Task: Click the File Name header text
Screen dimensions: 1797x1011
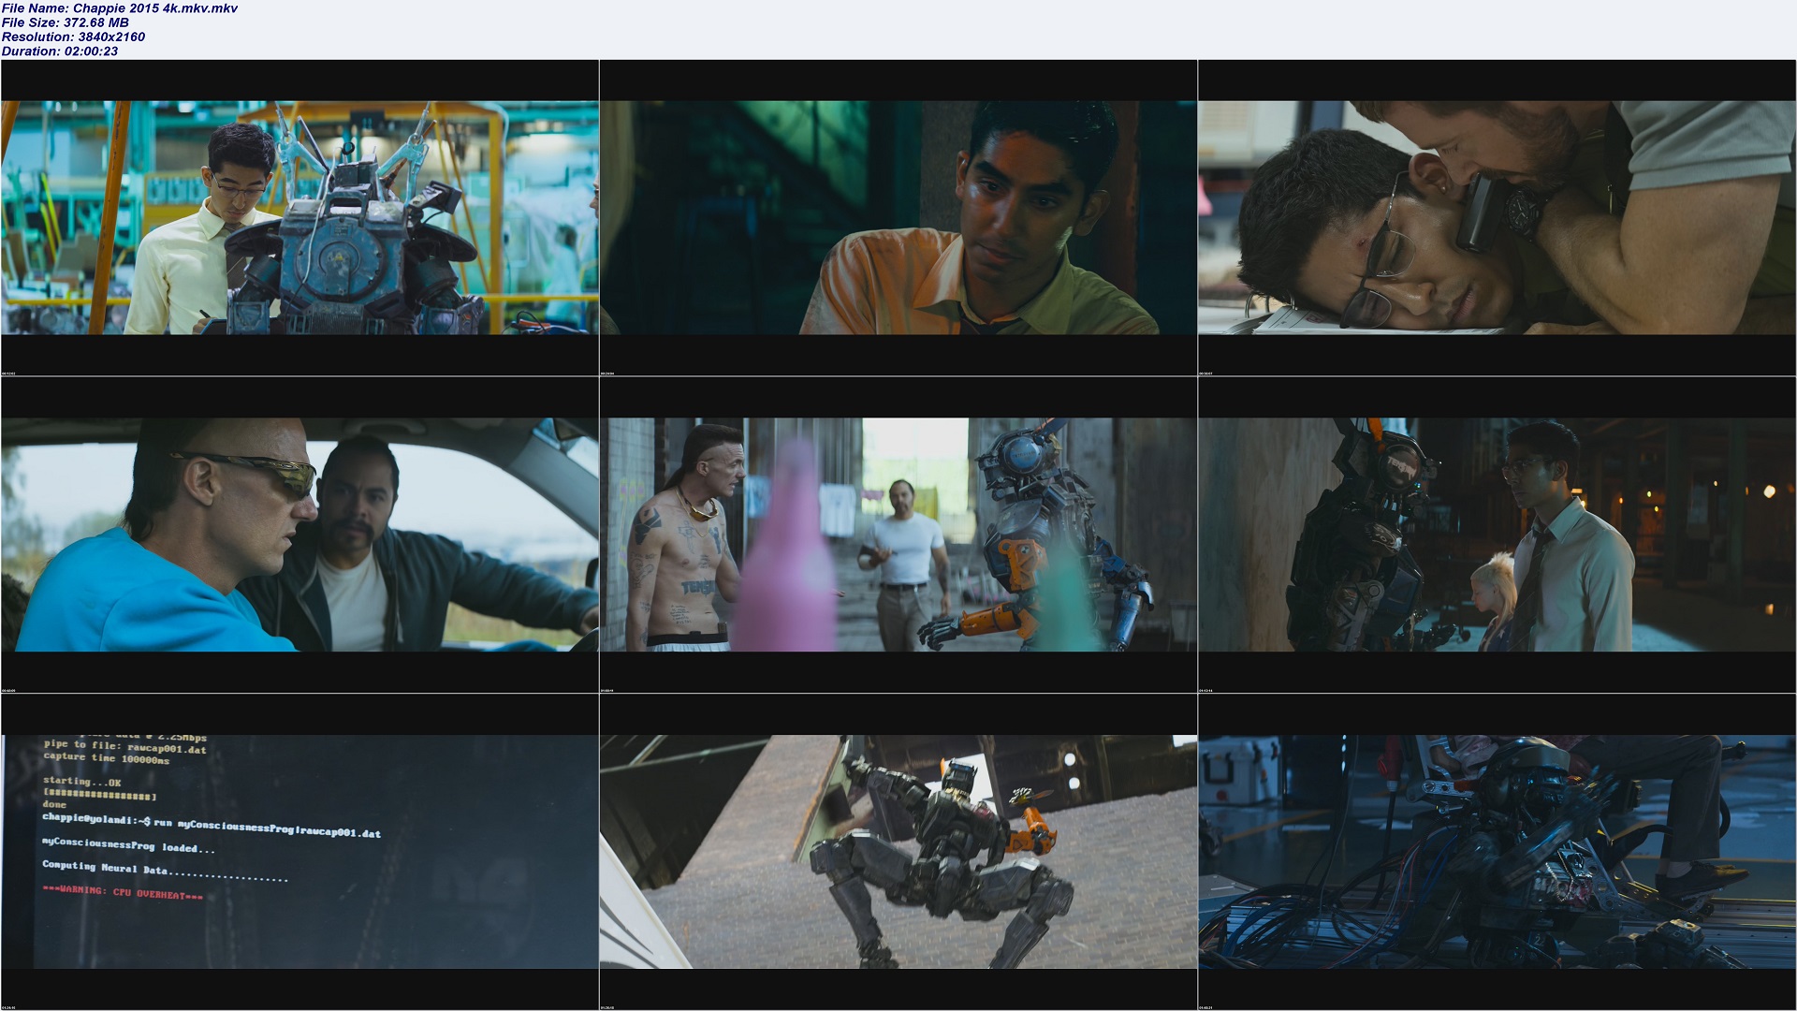Action: pos(120,8)
